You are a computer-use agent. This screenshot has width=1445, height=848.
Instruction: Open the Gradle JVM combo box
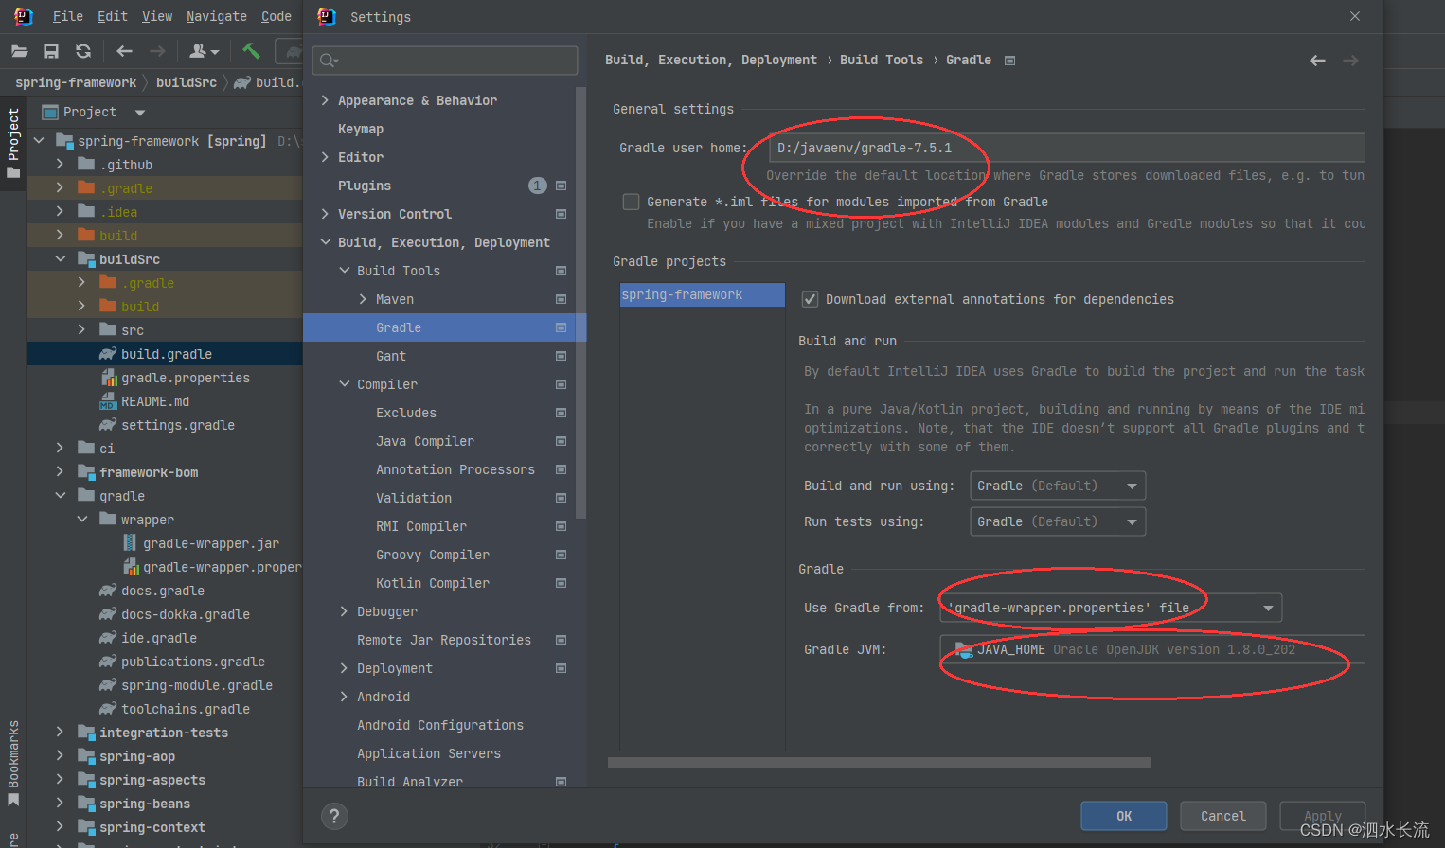(x=1151, y=649)
